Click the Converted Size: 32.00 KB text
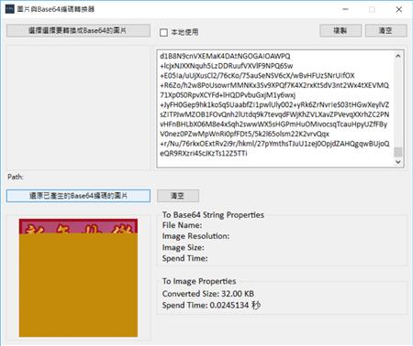Viewport: 413px width, 346px height. coord(208,294)
